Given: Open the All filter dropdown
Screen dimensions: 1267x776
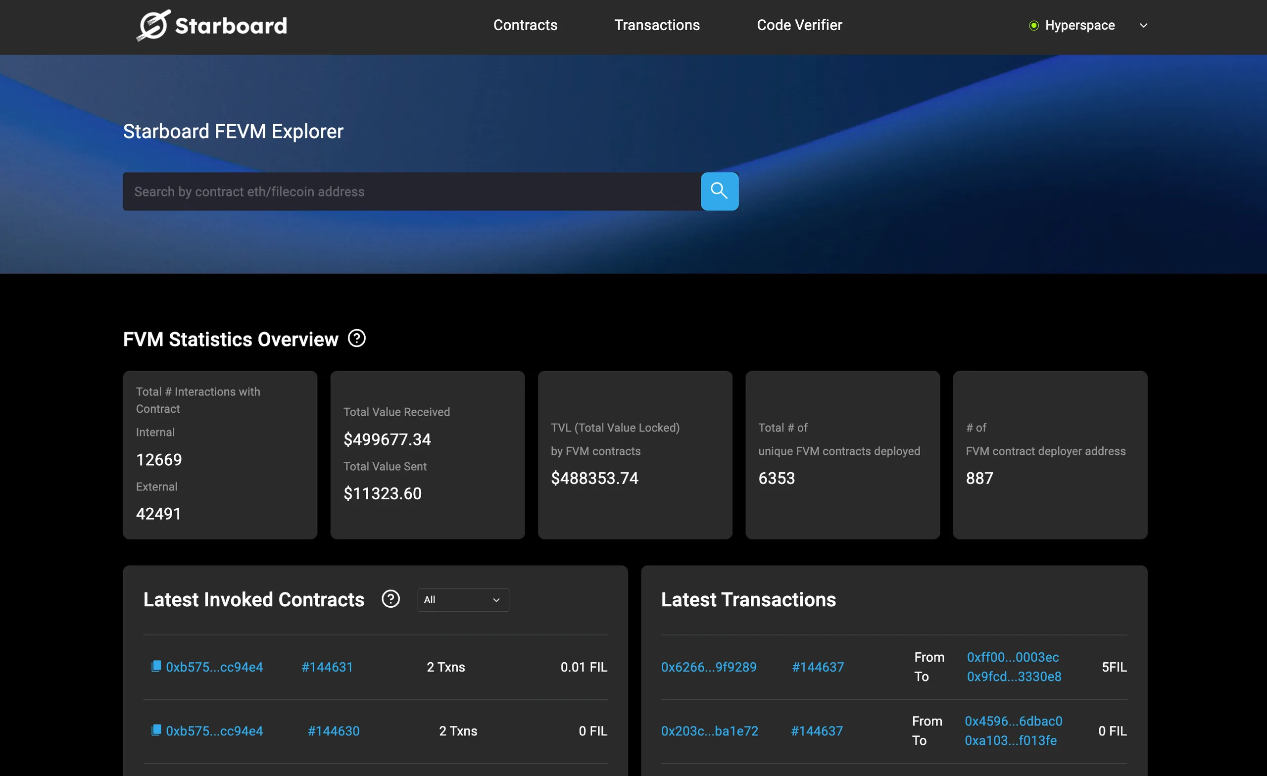Looking at the screenshot, I should [463, 600].
